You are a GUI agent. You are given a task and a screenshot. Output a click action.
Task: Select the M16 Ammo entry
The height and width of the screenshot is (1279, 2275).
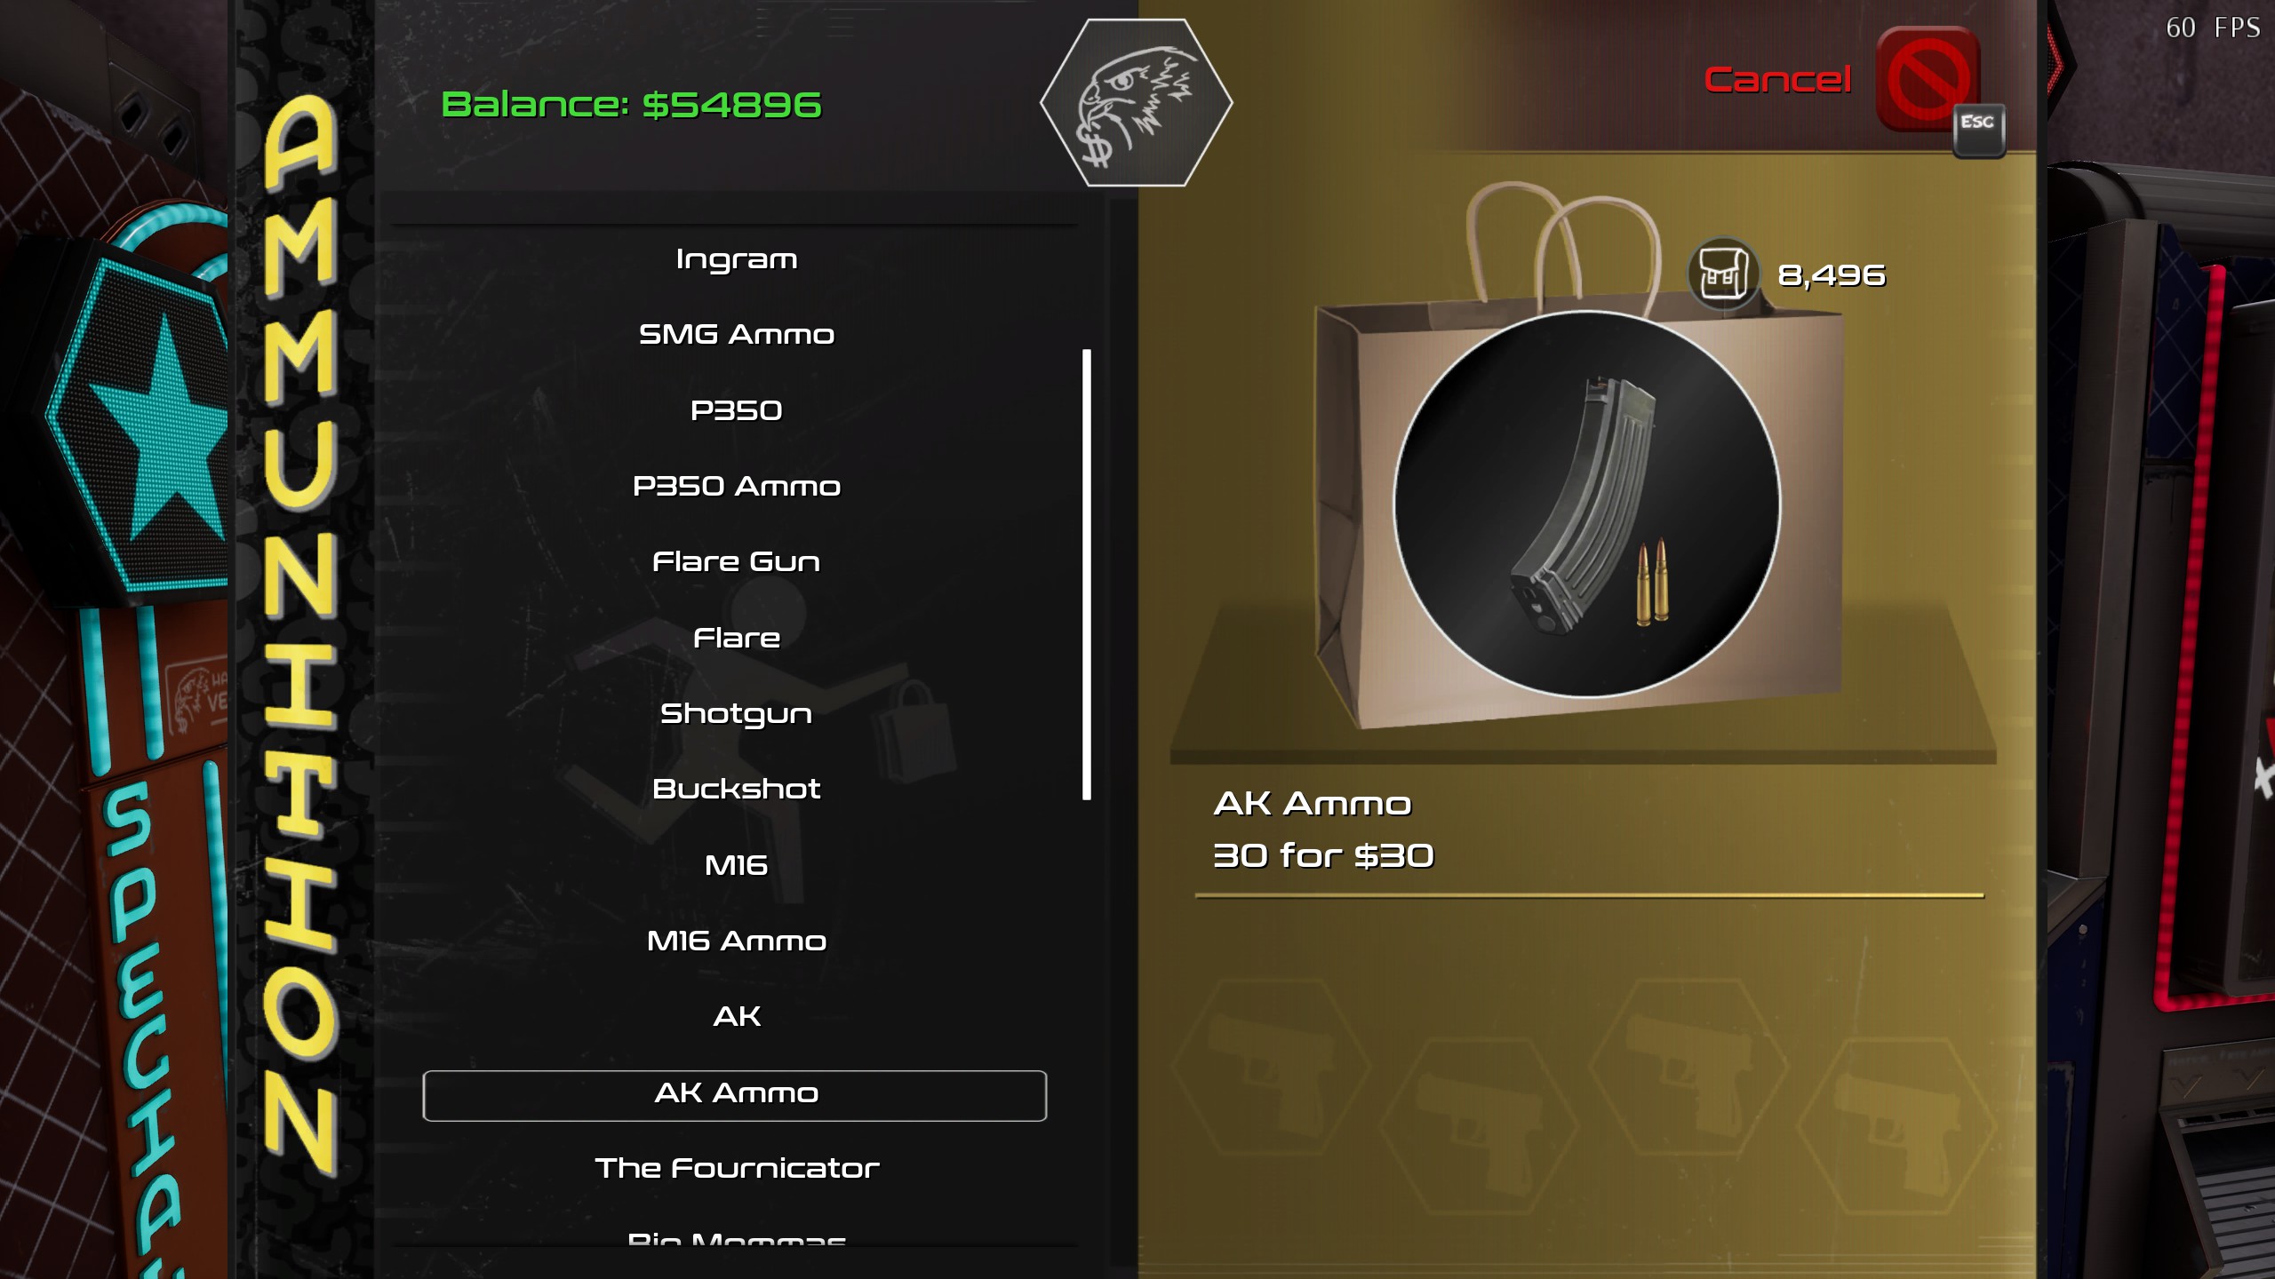click(x=736, y=941)
